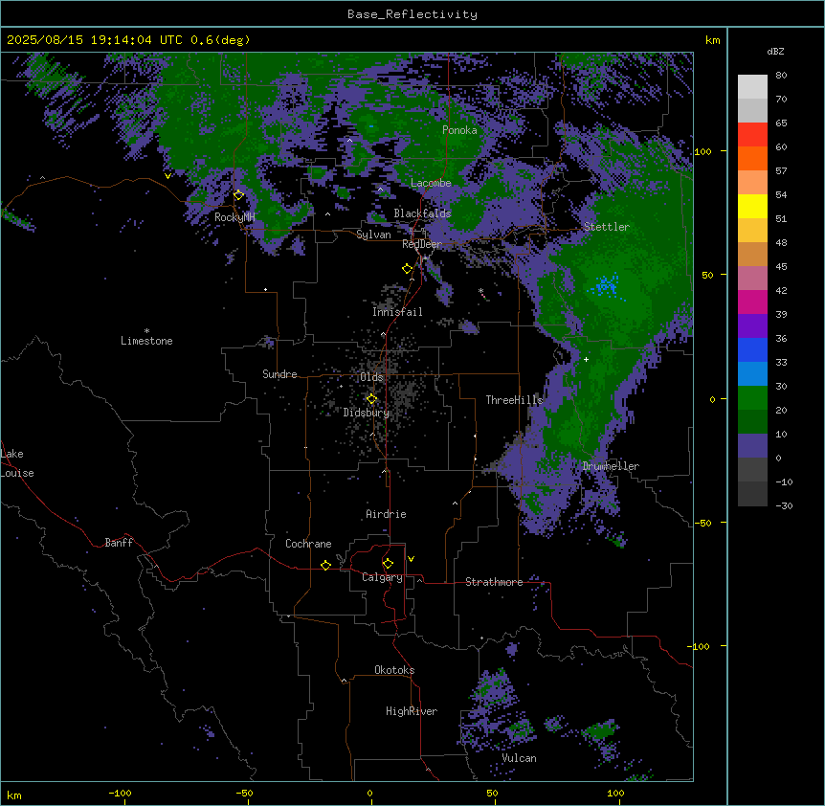Click the -30 value on the dBZ scale
The image size is (825, 806).
coord(784,505)
